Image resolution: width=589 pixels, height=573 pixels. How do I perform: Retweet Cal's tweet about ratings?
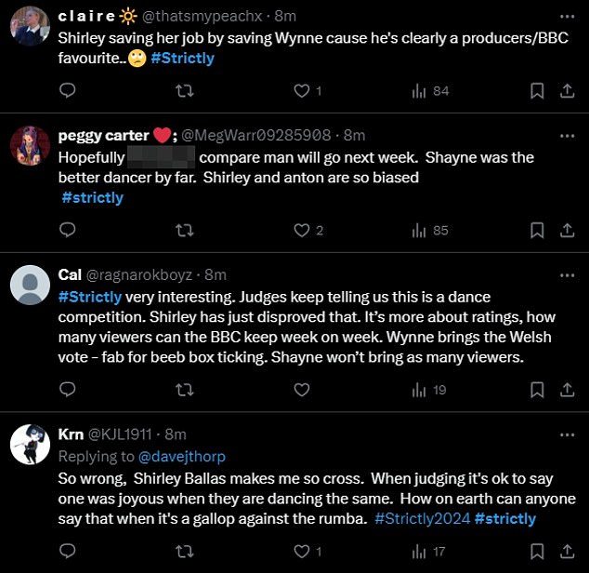184,390
